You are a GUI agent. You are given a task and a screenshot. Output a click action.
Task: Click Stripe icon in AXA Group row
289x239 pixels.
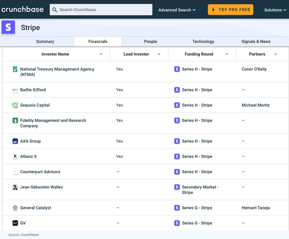coord(177,141)
